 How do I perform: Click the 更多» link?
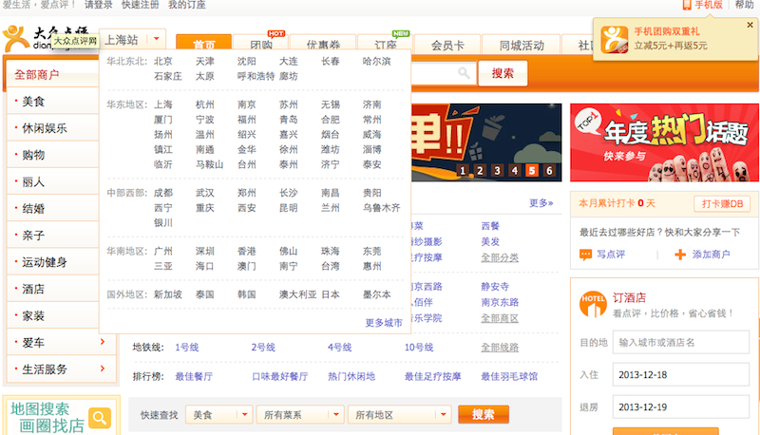click(x=541, y=203)
